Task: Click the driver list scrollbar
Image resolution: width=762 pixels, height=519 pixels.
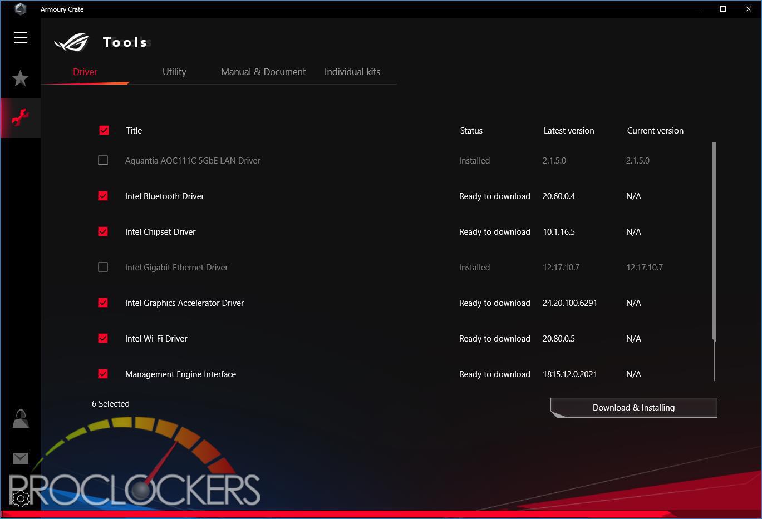Action: coord(714,241)
